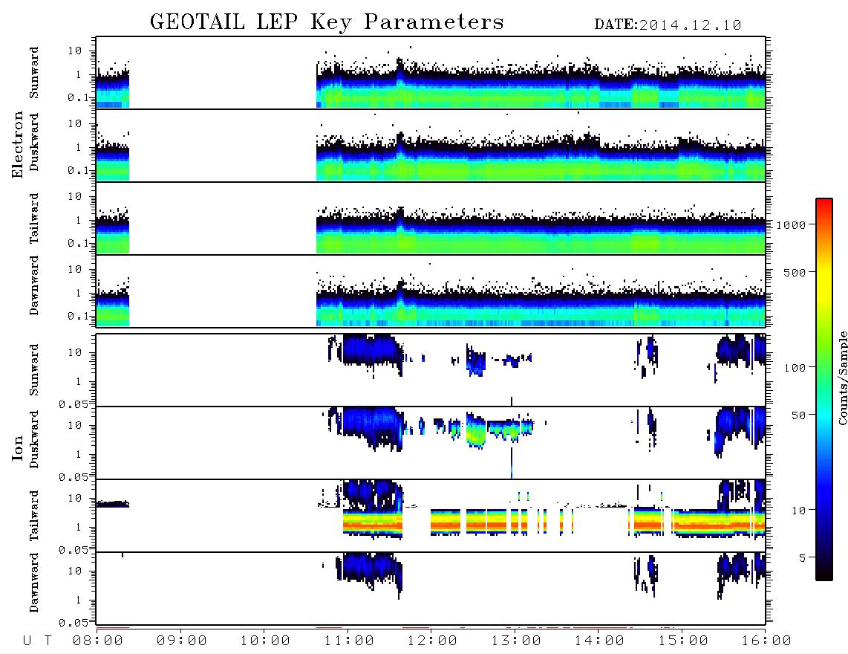Click the Counts/Sample colorbar label

click(x=842, y=378)
